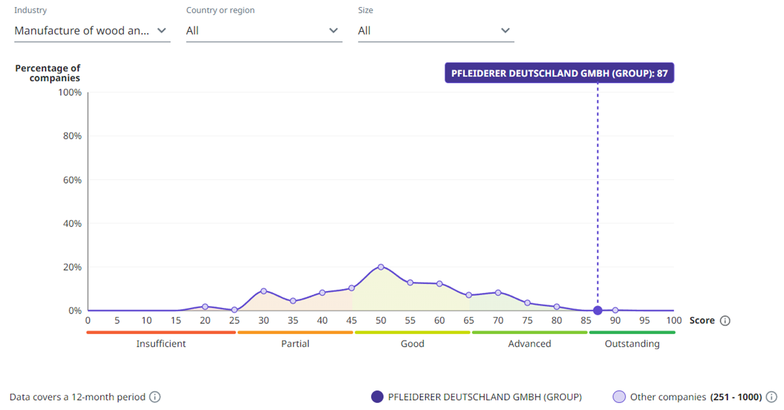Click the peak data point at score 50
The width and height of the screenshot is (784, 410).
click(x=381, y=267)
